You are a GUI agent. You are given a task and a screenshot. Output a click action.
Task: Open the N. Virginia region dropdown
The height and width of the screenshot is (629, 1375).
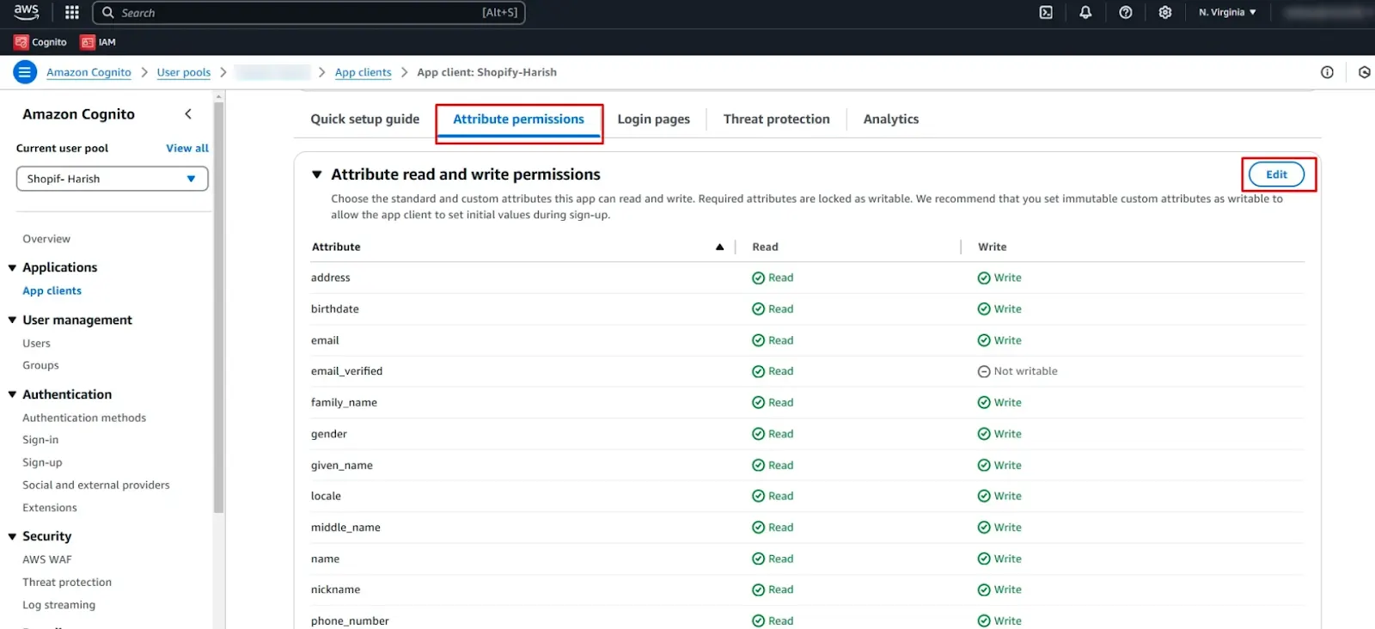(x=1227, y=12)
